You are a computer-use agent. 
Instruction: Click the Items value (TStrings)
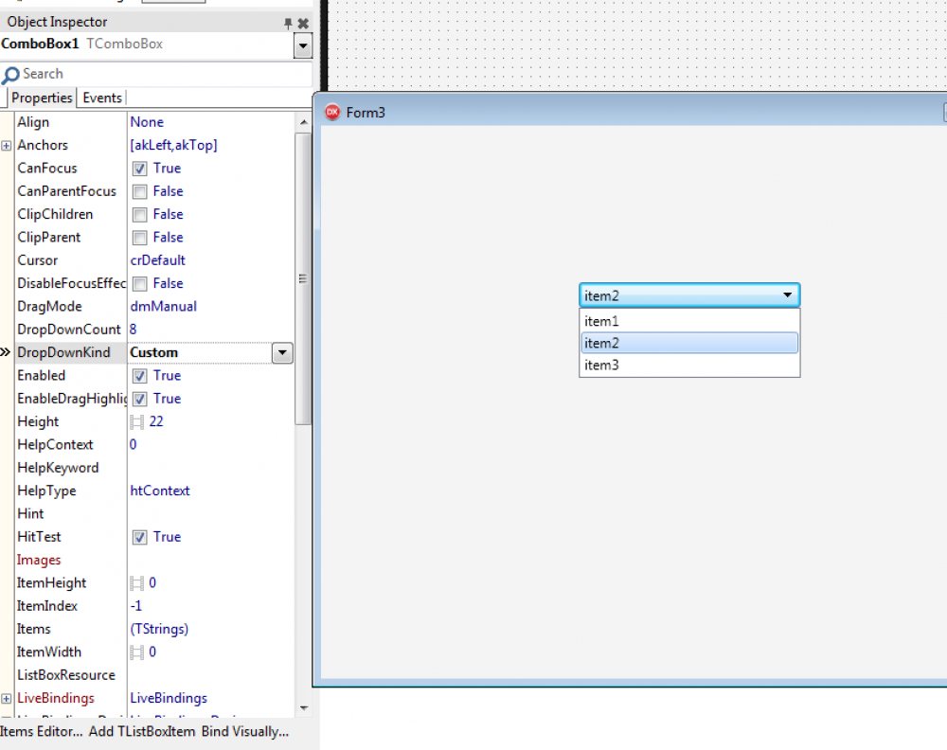point(159,629)
